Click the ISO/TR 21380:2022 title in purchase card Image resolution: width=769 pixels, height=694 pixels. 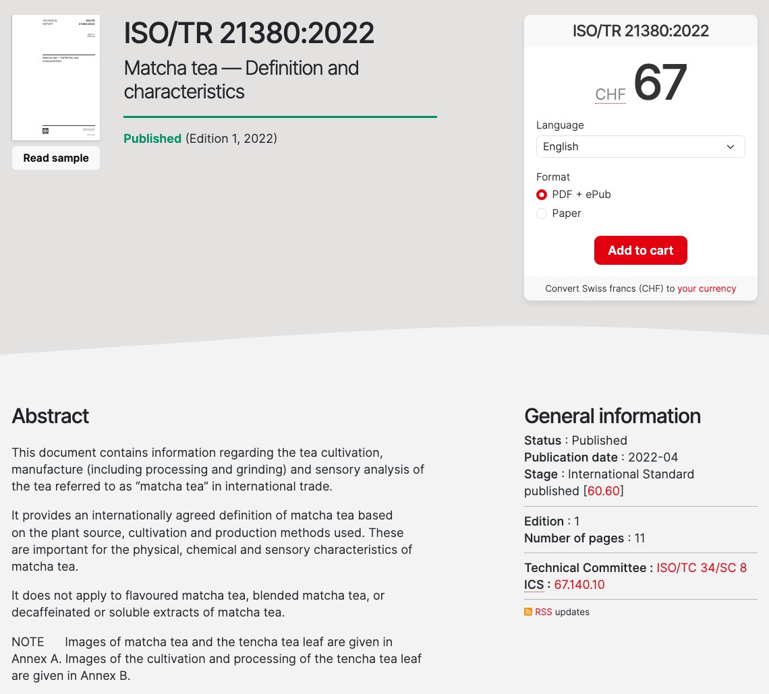tap(641, 31)
